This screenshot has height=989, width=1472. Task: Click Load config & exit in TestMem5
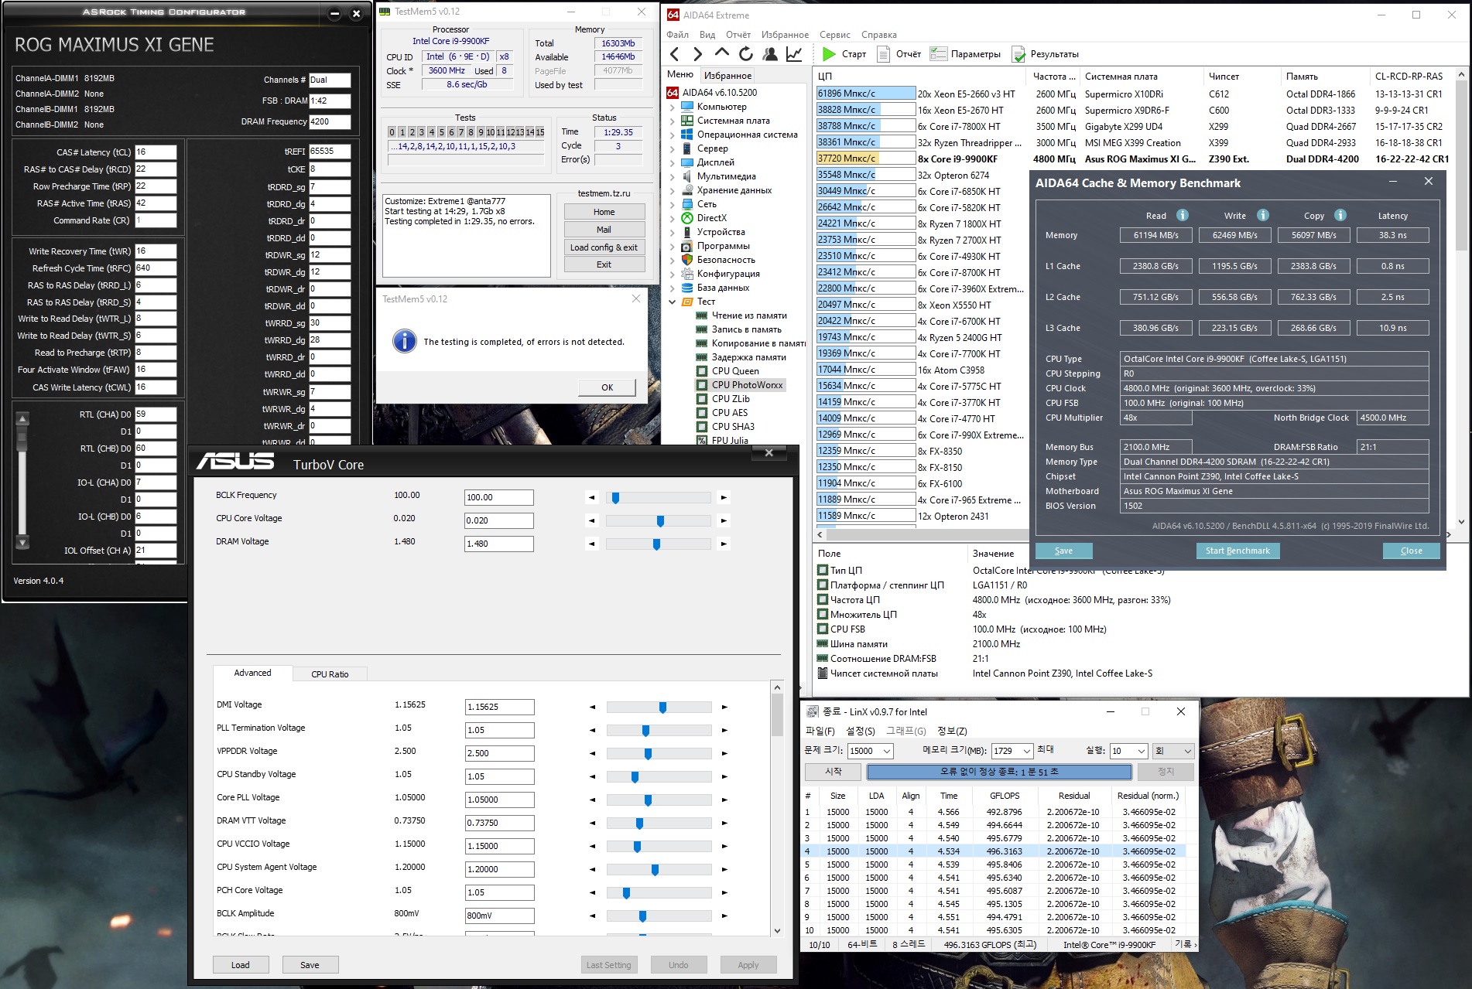pyautogui.click(x=604, y=247)
